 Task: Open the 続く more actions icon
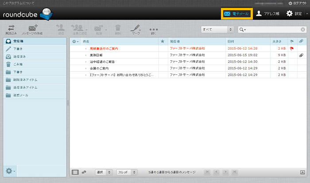pos(154,27)
